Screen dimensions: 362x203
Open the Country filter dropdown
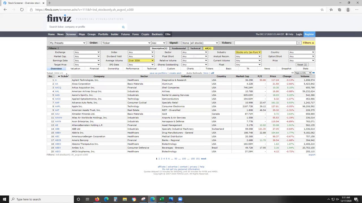pyautogui.click(x=301, y=52)
